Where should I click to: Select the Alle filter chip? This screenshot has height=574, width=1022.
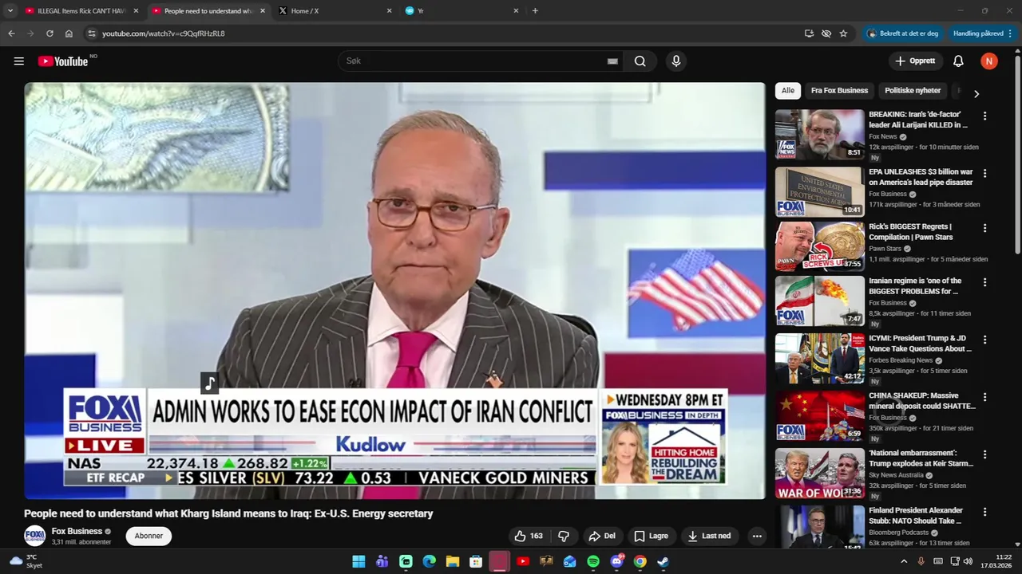pyautogui.click(x=788, y=91)
